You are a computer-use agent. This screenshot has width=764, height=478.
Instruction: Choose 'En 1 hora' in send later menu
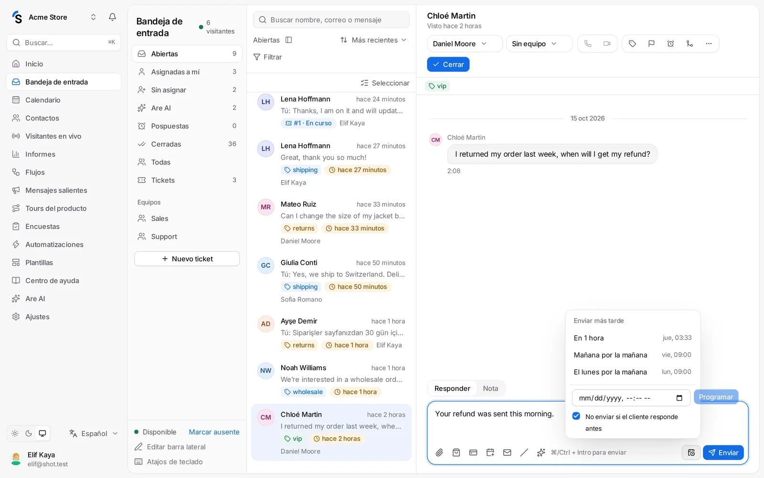(x=632, y=338)
